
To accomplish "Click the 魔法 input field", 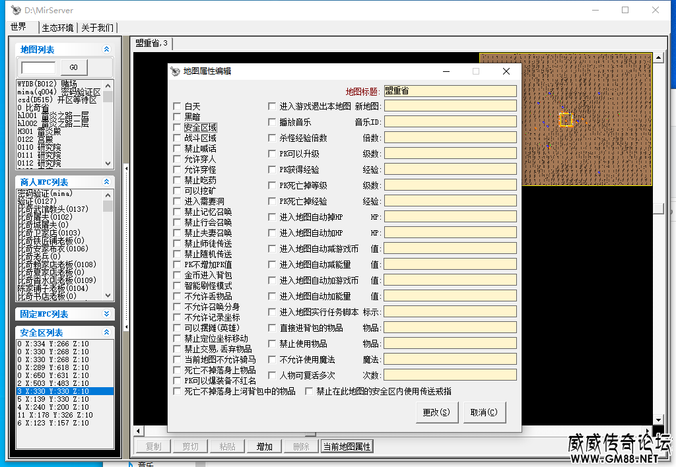I will point(450,359).
